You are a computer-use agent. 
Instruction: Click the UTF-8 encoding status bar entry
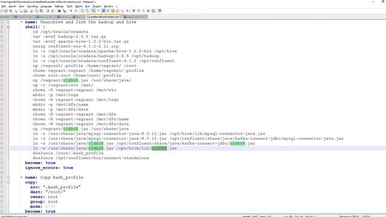pyautogui.click(x=366, y=216)
